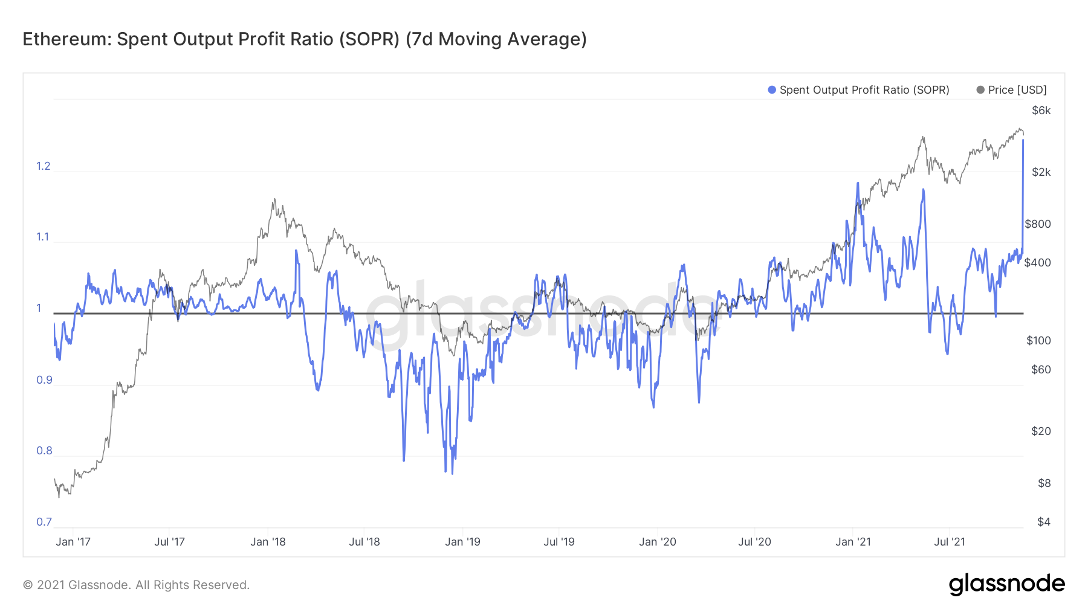Select the Jul '21 x-axis label
The height and width of the screenshot is (612, 1088).
(x=949, y=542)
